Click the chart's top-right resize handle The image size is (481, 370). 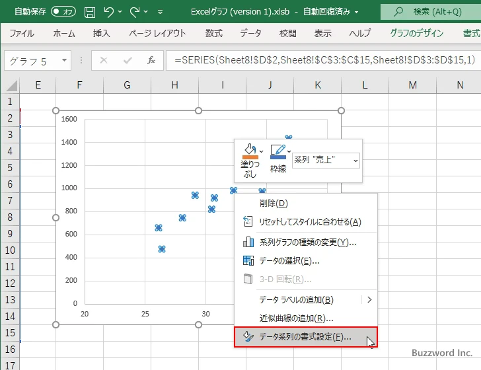(x=341, y=111)
